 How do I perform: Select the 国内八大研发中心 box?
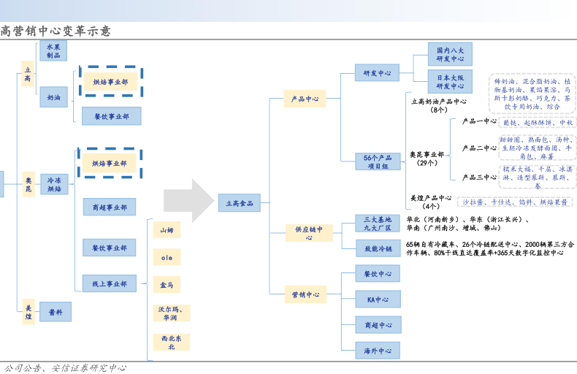(x=450, y=54)
